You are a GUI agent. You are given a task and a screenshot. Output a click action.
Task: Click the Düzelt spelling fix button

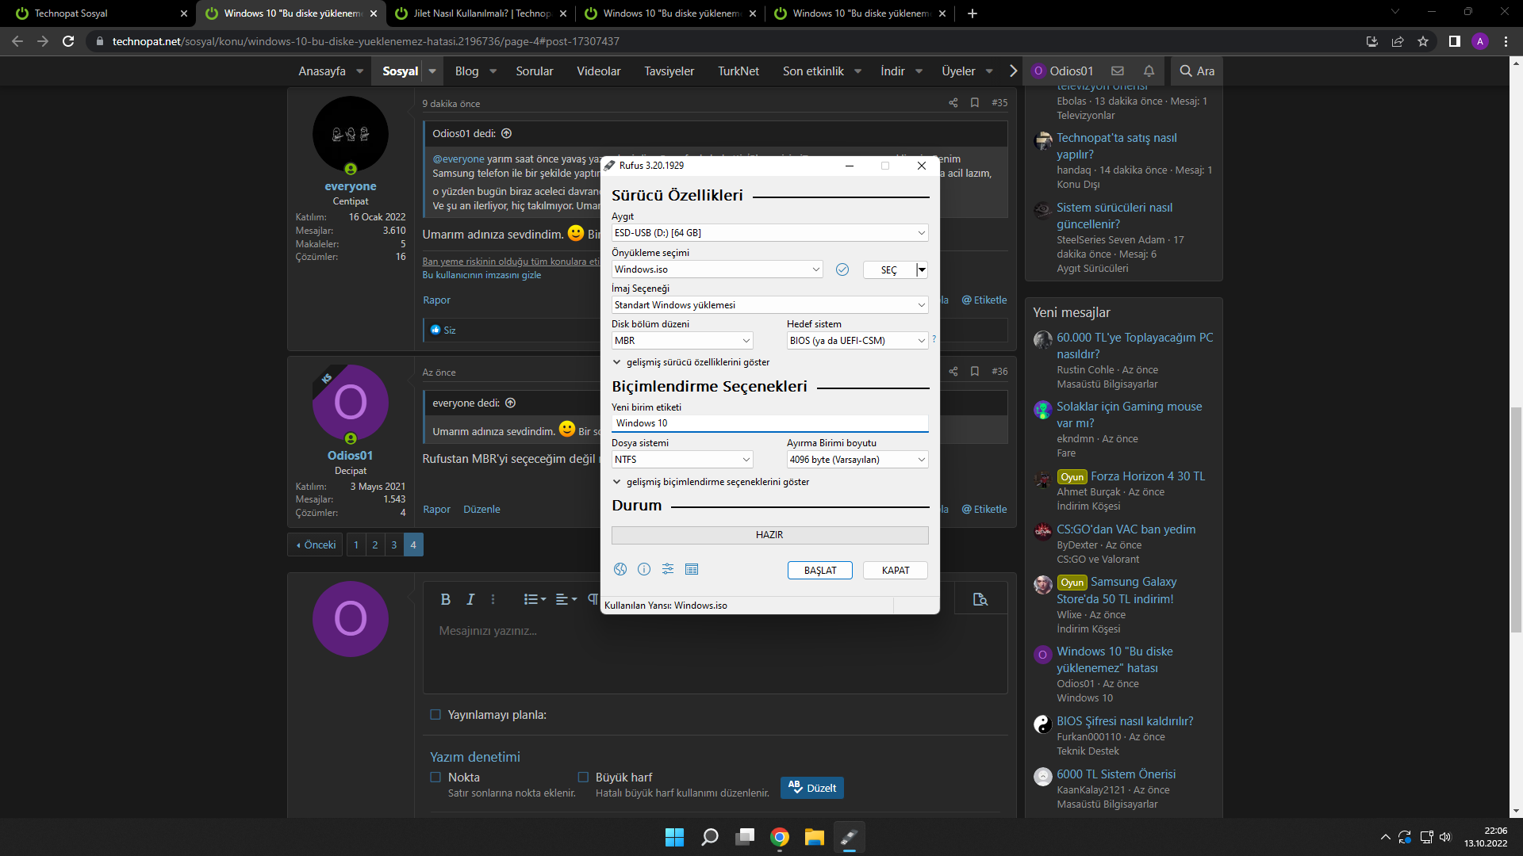[x=812, y=788]
